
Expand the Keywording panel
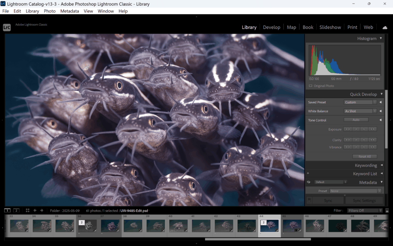point(381,165)
